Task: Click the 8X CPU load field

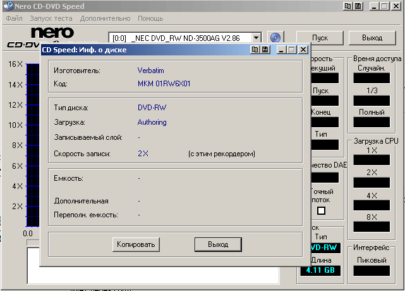Action: [x=372, y=227]
